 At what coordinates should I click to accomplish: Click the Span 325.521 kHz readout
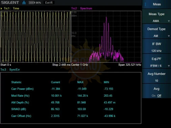pyautogui.click(x=130, y=65)
